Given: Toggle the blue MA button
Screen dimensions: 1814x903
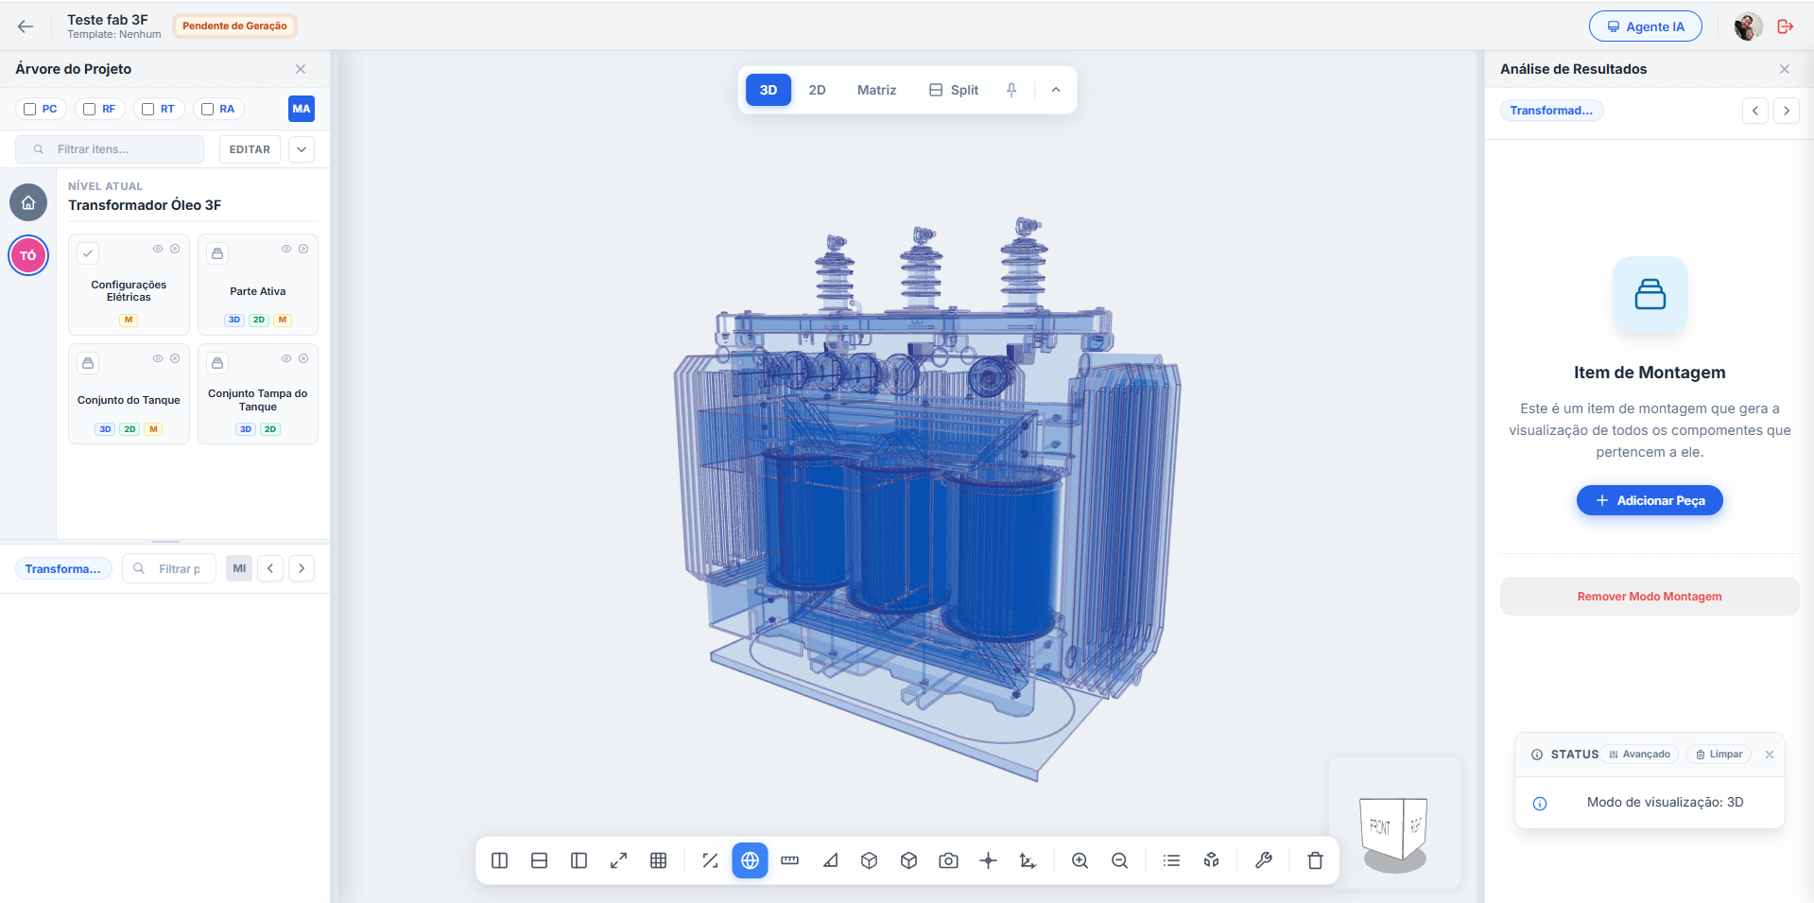Looking at the screenshot, I should pyautogui.click(x=302, y=109).
